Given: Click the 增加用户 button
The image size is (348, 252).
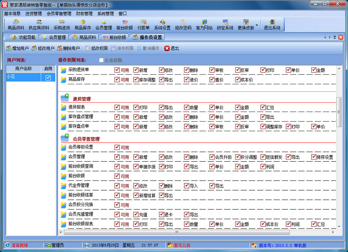Looking at the screenshot, I should click(17, 48).
